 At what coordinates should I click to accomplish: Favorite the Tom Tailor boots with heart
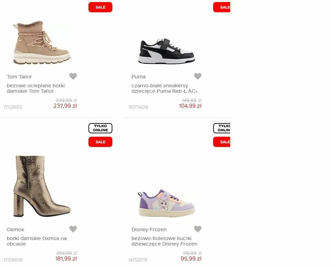click(x=73, y=76)
